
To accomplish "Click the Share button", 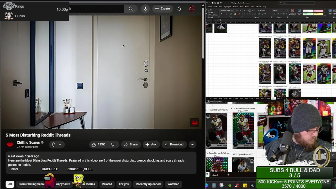I will coord(130,144).
